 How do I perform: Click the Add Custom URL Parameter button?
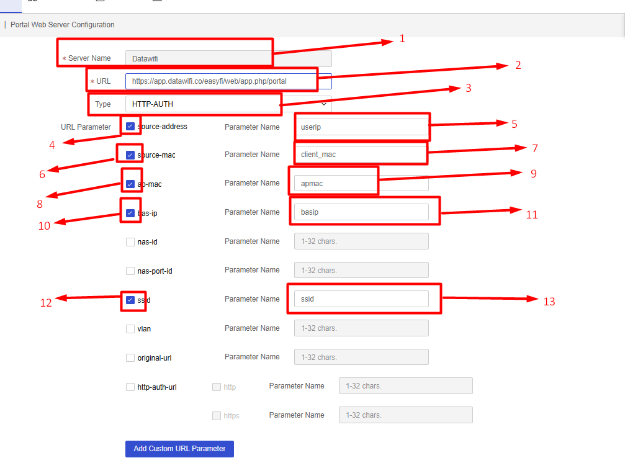point(179,449)
